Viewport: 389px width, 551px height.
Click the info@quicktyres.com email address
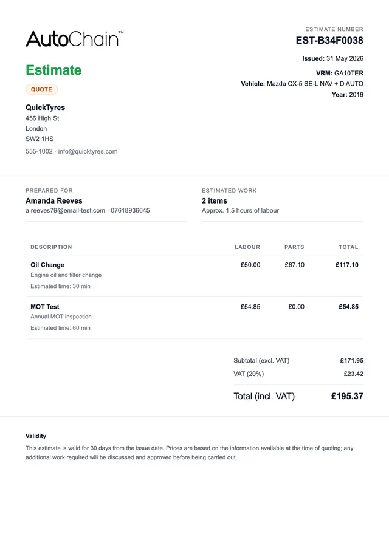(x=88, y=151)
